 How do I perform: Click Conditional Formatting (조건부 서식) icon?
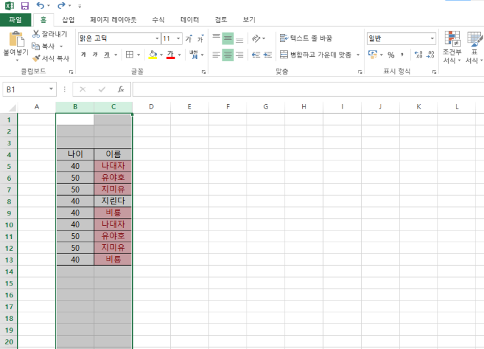(x=452, y=39)
